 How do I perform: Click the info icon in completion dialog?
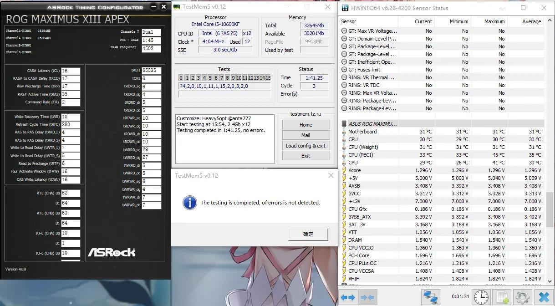pos(189,203)
